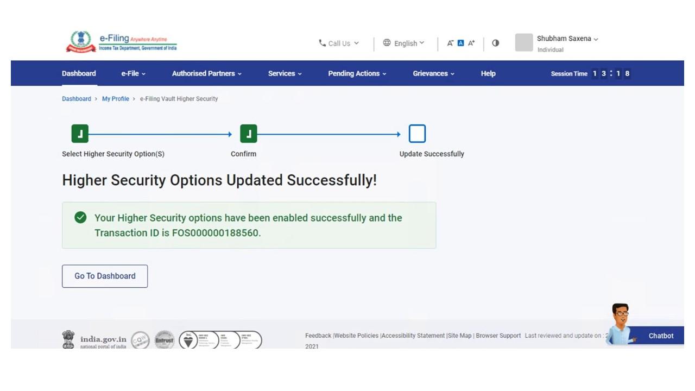The image size is (695, 391).
Task: Click the phone icon next to Call Us
Action: pyautogui.click(x=323, y=43)
